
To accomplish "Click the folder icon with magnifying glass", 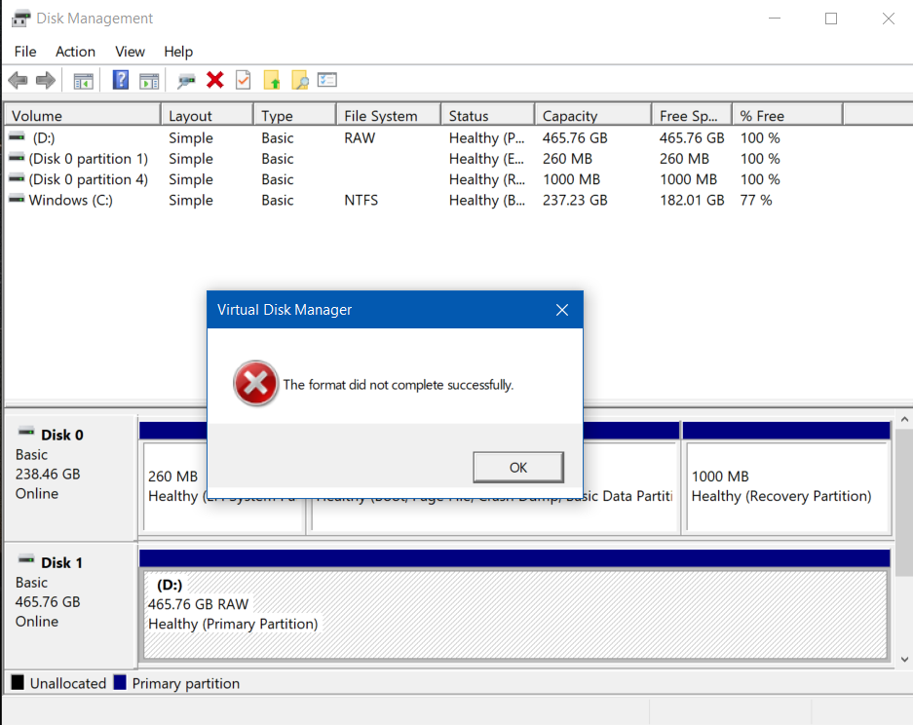I will click(x=300, y=80).
